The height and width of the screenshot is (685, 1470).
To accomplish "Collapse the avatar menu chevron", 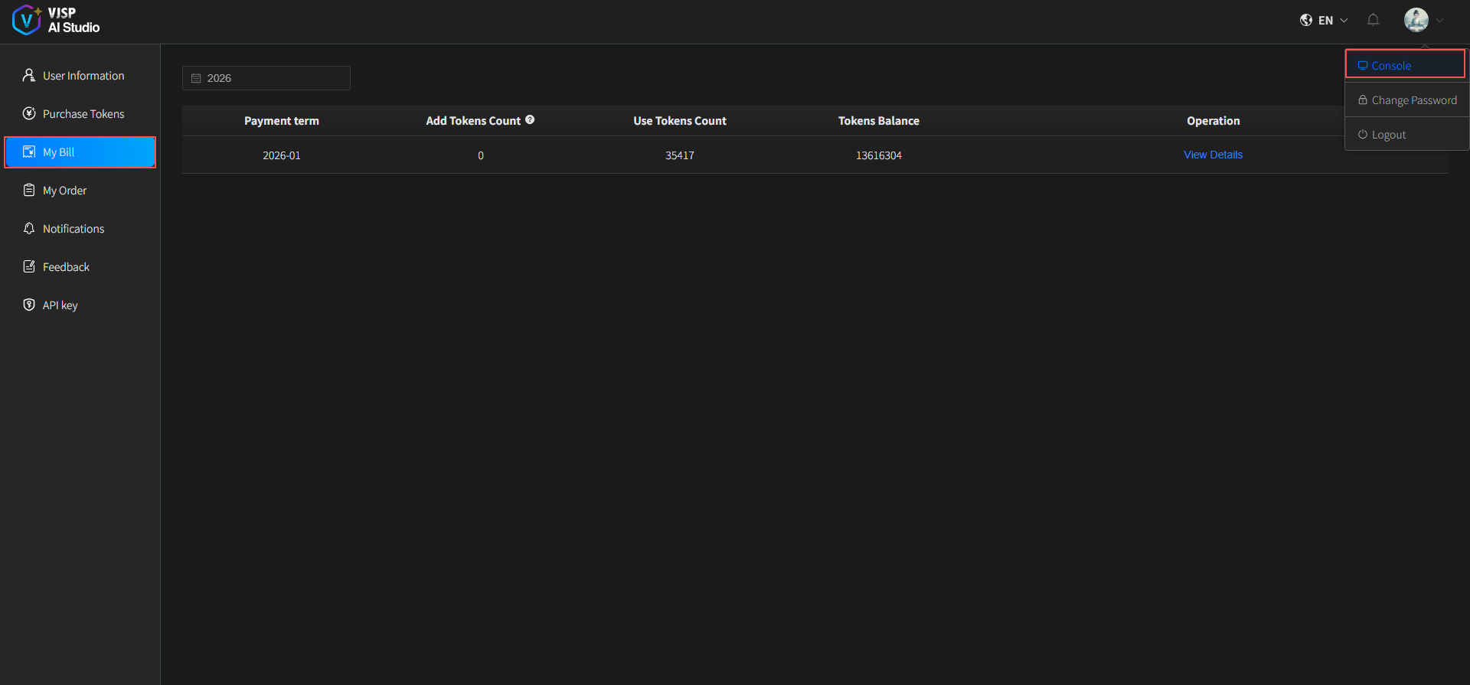I will tap(1440, 21).
